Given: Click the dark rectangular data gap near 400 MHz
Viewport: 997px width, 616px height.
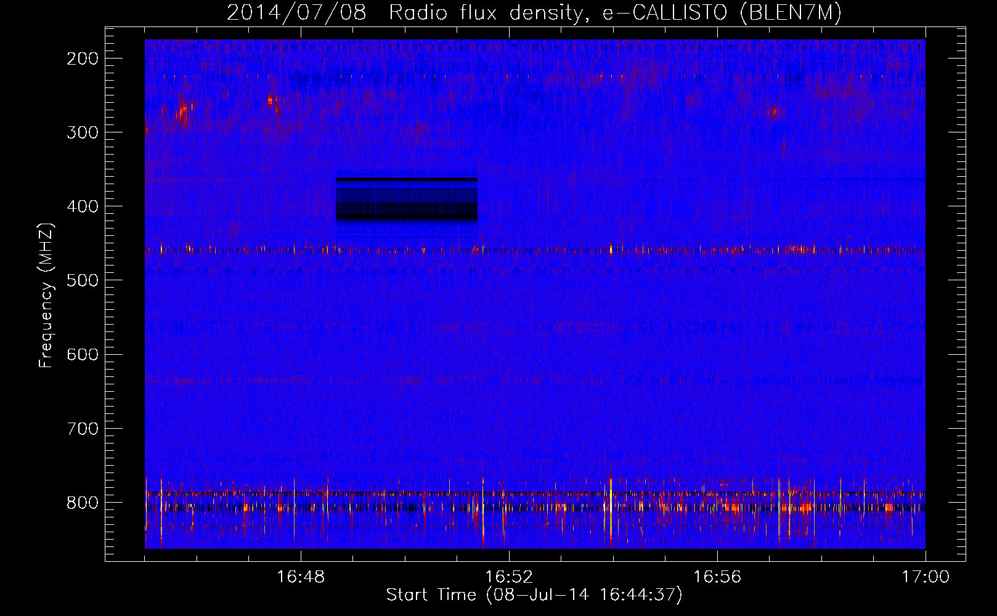Looking at the screenshot, I should click(x=407, y=198).
